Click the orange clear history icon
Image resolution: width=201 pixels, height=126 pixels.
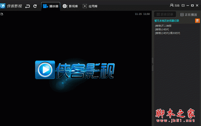[197, 21]
